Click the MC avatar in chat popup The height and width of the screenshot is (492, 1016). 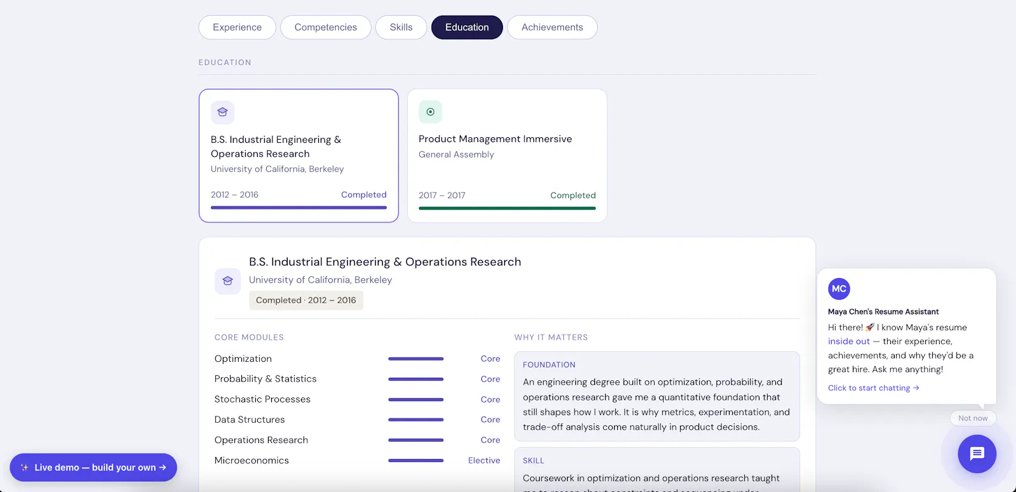click(839, 289)
